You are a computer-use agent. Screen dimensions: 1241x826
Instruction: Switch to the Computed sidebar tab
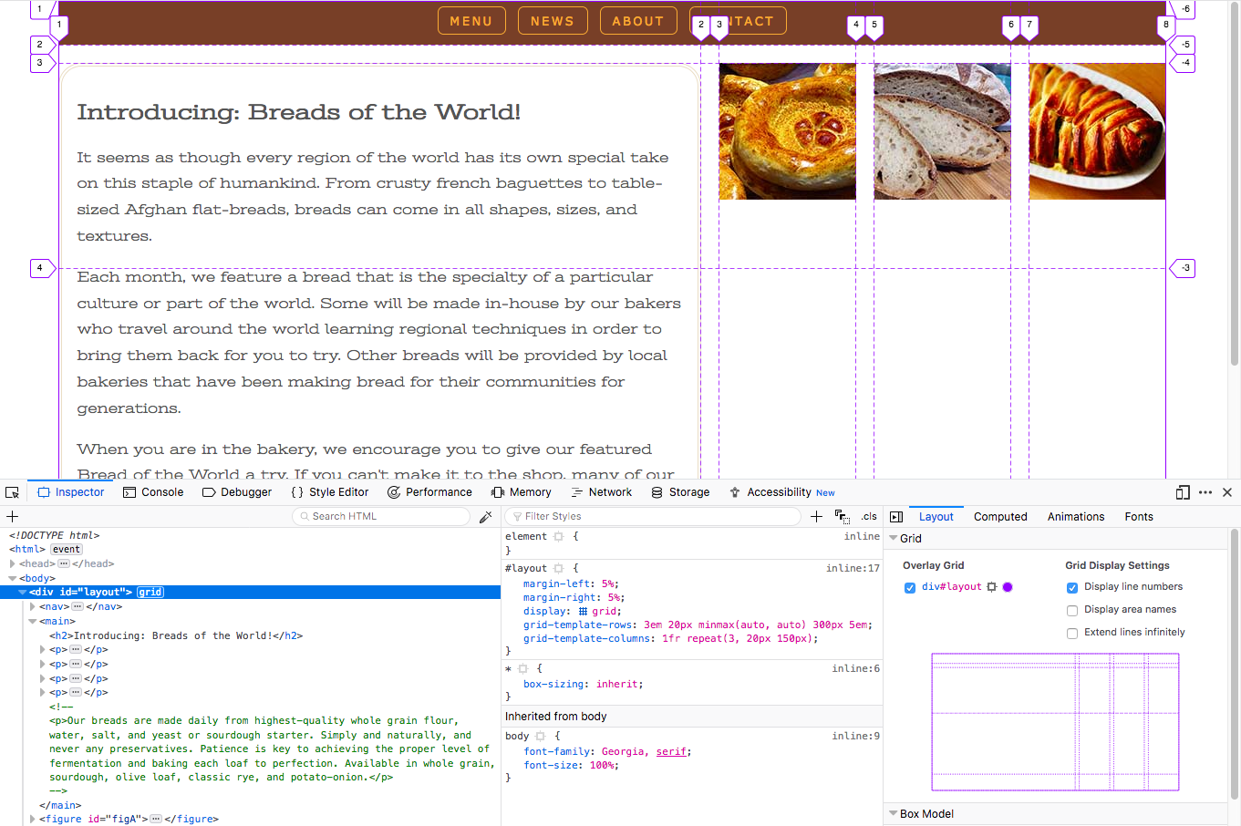click(x=1000, y=517)
